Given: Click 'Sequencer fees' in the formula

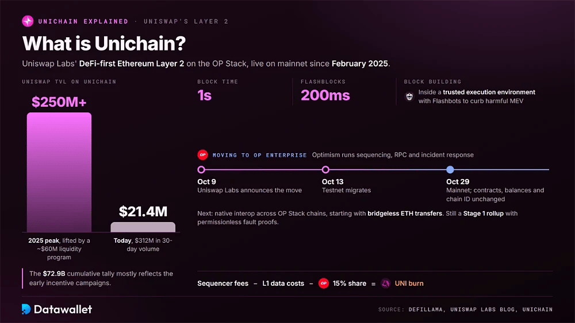Looking at the screenshot, I should point(223,283).
